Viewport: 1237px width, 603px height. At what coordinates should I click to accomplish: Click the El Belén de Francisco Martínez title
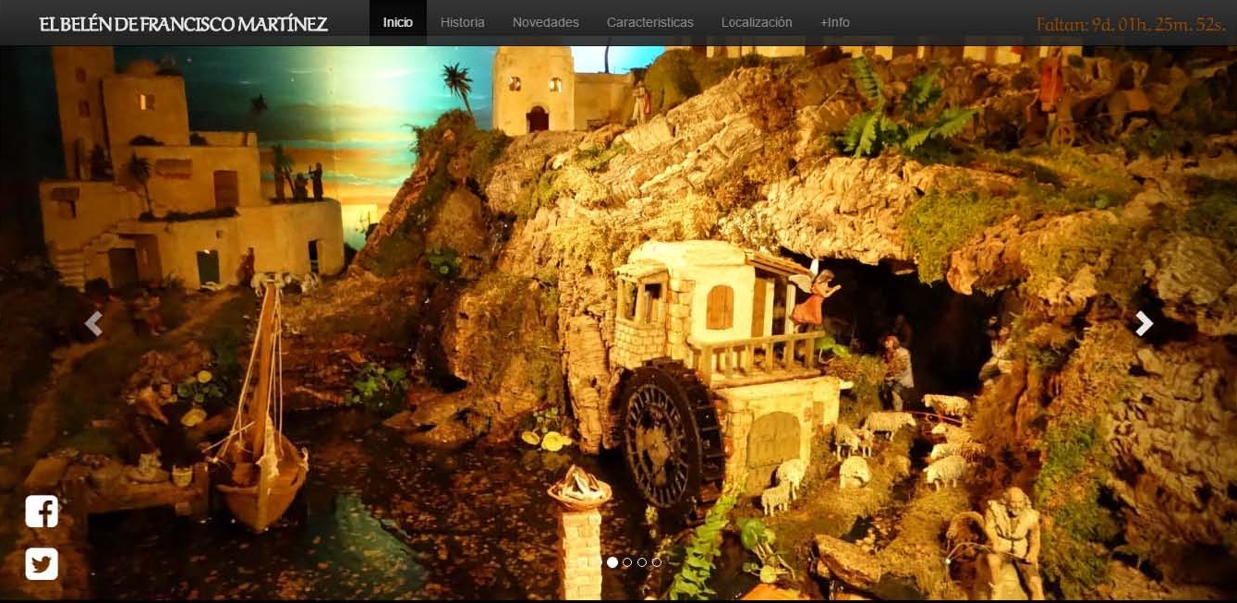[x=183, y=24]
